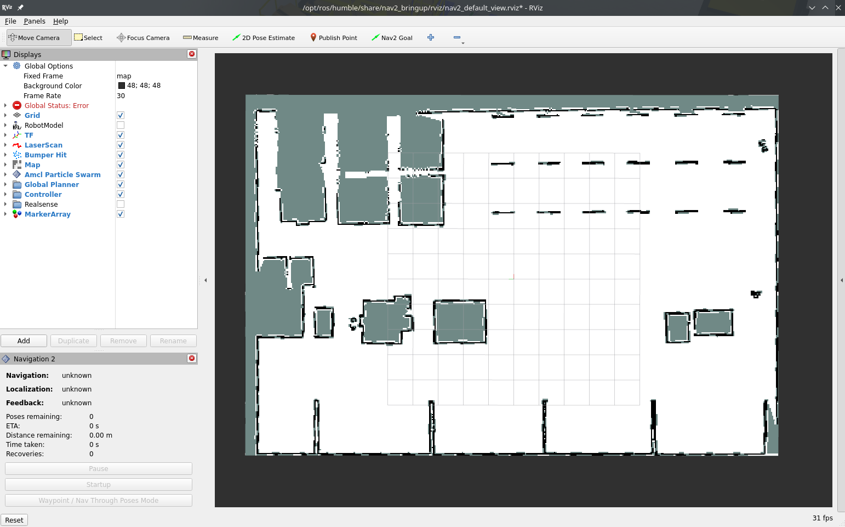This screenshot has height=527, width=845.
Task: Enable the Realsense group checkbox
Action: [x=121, y=204]
